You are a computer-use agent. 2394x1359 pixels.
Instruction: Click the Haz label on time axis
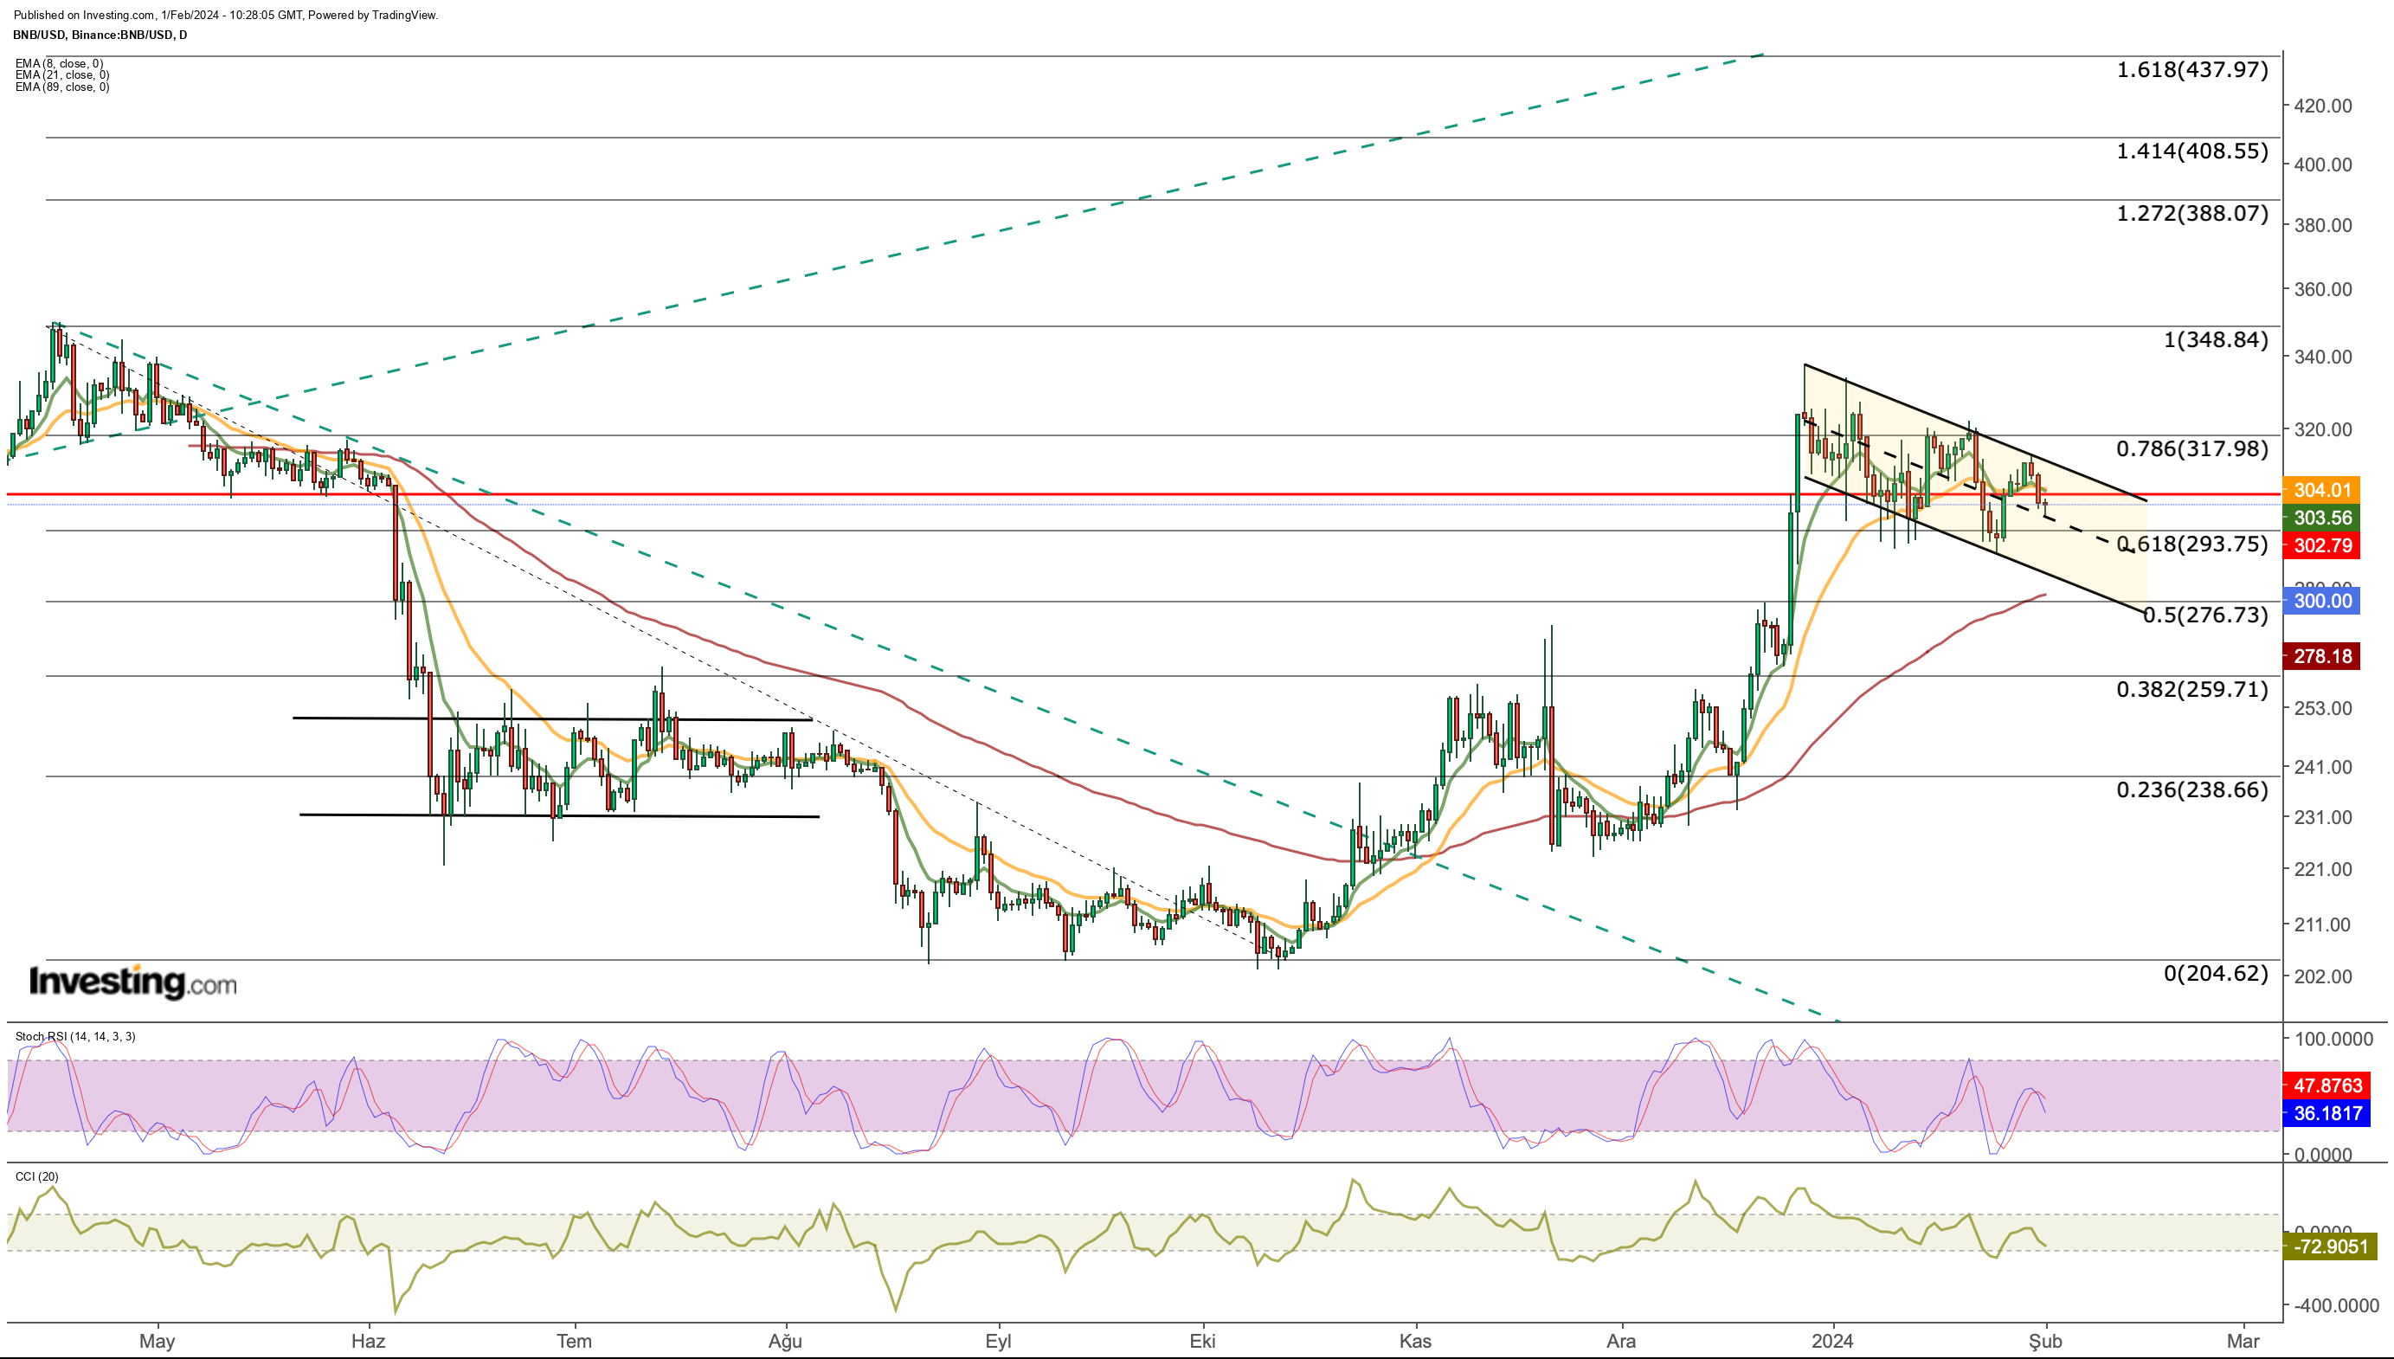click(369, 1342)
